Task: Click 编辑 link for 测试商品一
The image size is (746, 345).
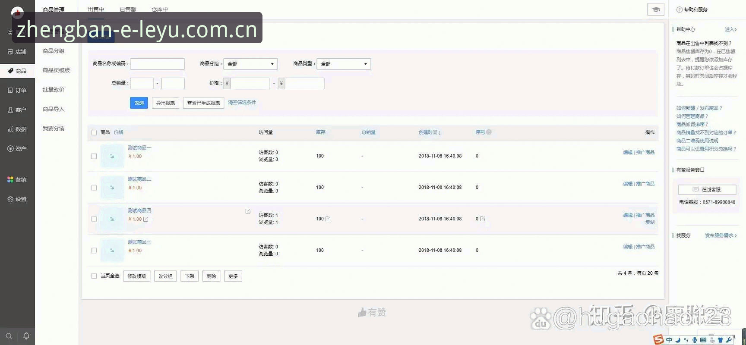Action: click(628, 153)
